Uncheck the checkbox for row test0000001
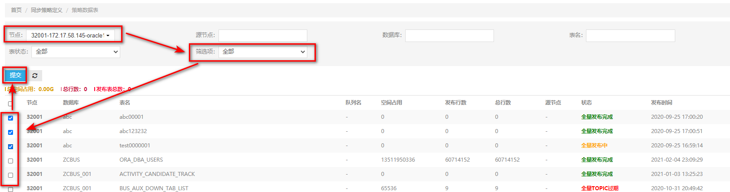730x192 pixels. point(10,146)
